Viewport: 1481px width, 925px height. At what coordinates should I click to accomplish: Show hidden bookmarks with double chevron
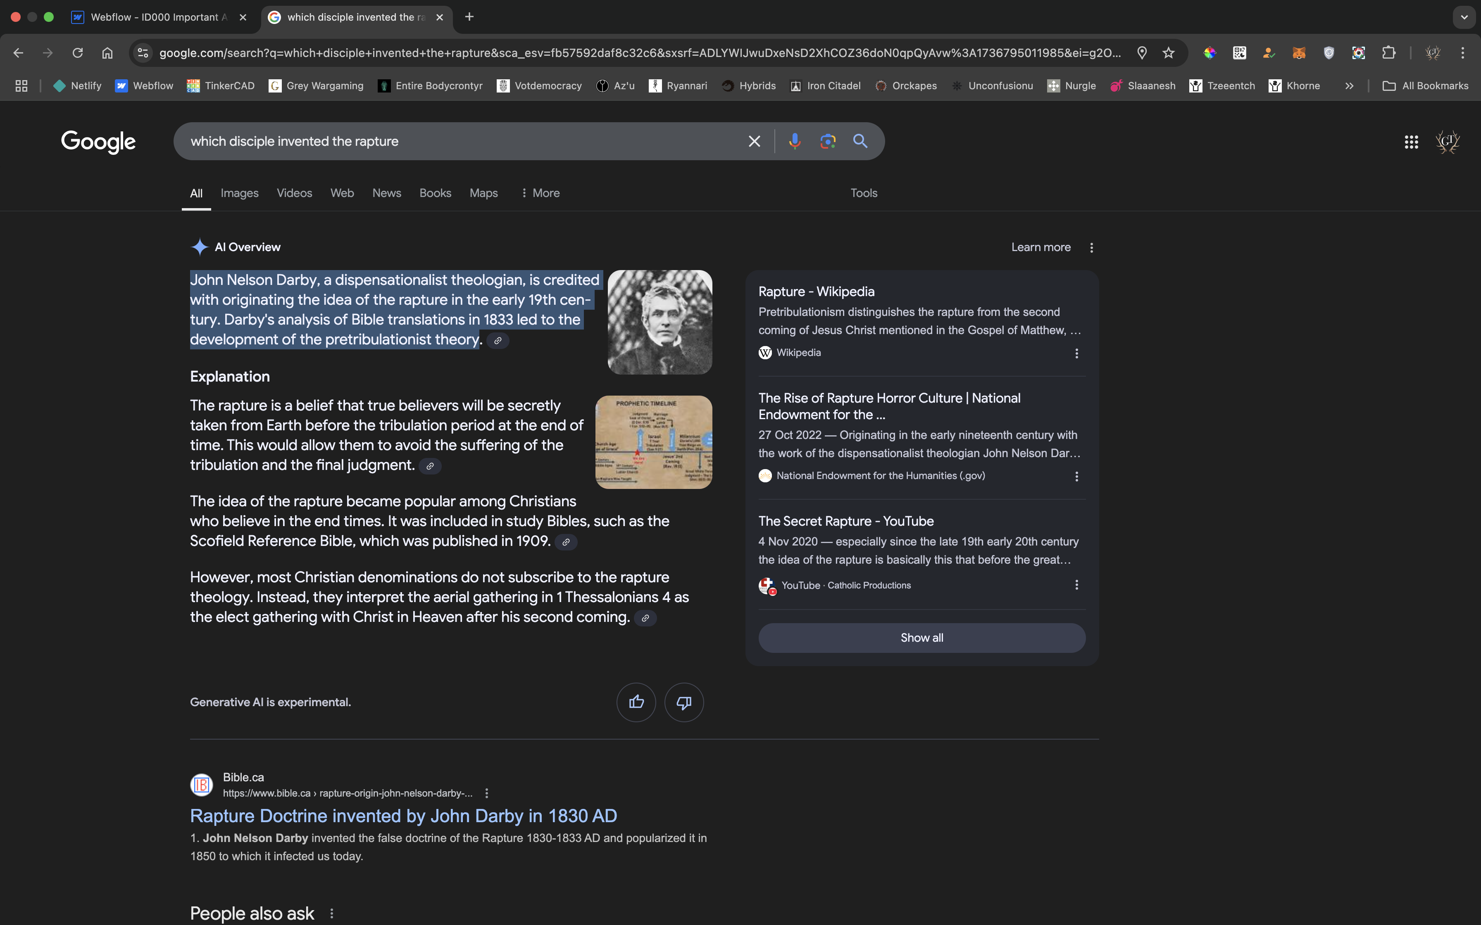1349,86
